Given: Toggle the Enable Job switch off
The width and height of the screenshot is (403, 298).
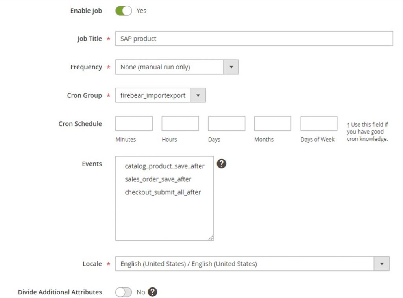Looking at the screenshot, I should (124, 11).
